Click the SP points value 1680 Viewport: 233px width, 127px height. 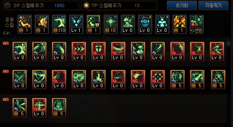point(59,6)
